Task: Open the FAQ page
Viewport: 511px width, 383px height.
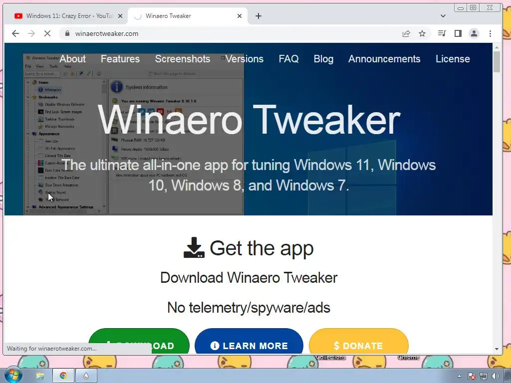Action: click(x=289, y=59)
